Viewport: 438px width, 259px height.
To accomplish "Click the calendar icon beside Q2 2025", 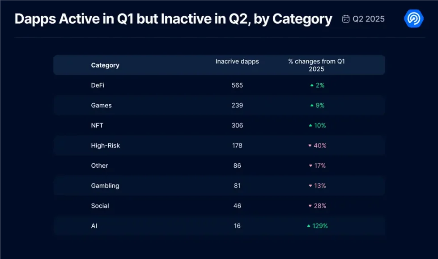I will (x=346, y=19).
